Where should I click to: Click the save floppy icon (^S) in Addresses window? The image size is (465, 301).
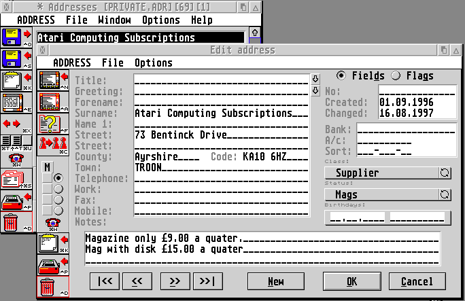tap(16, 59)
